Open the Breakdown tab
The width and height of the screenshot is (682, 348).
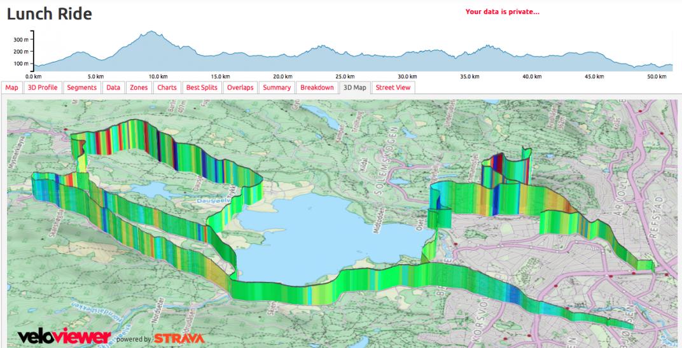(317, 88)
